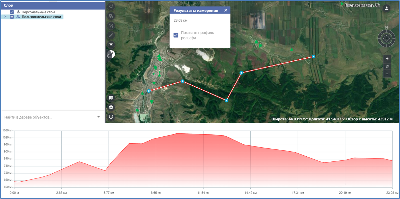Click the add point marker tool

[111, 16]
